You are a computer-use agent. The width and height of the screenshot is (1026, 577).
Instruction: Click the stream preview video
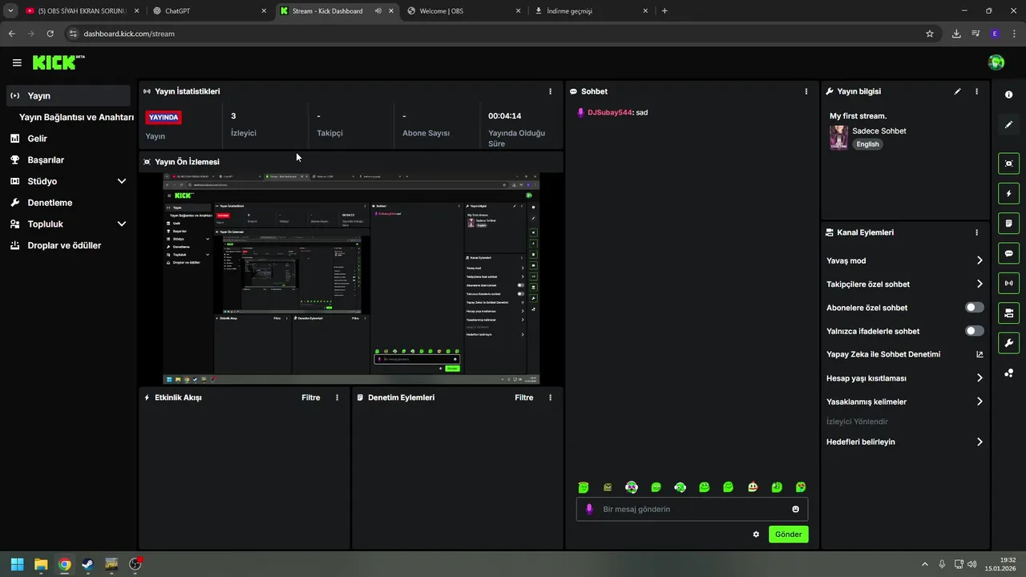[x=351, y=278]
